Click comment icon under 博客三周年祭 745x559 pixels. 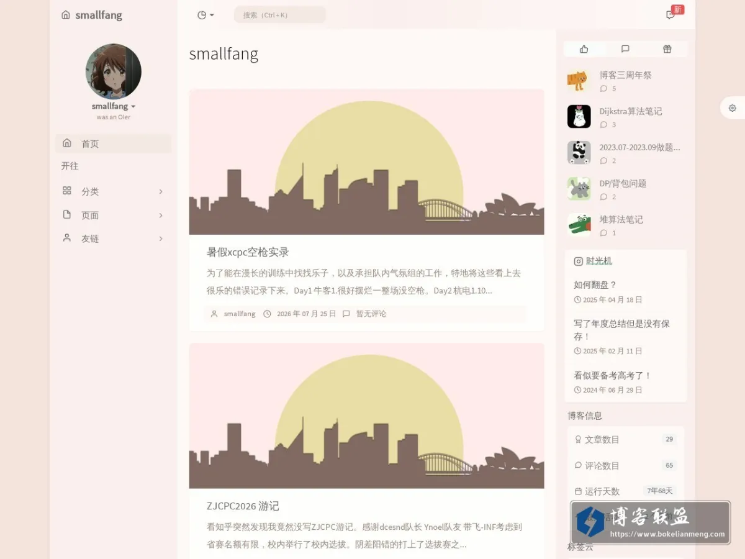tap(603, 89)
